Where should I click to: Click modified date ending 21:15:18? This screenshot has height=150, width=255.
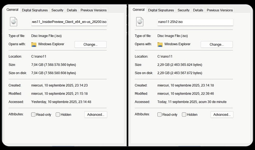[x=59, y=94]
